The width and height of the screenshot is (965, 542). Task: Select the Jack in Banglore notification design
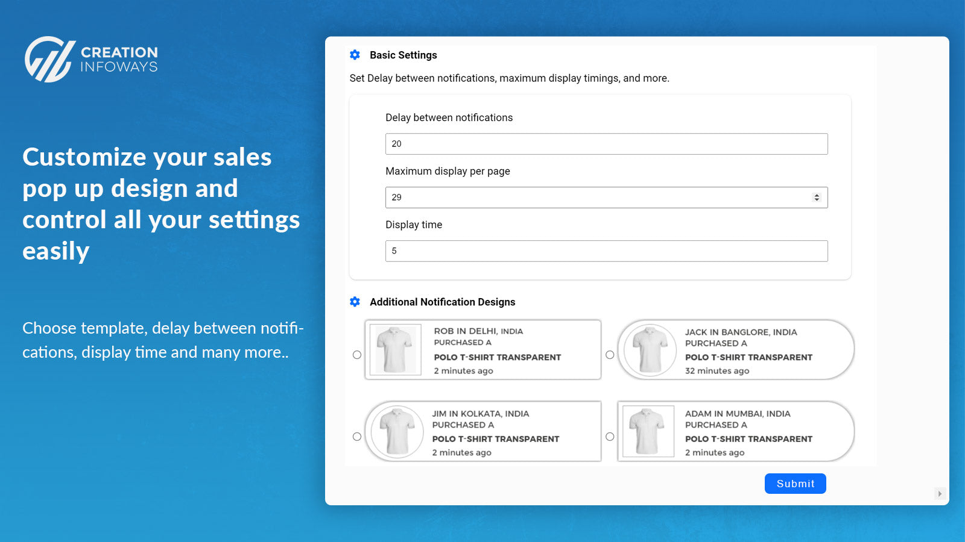[x=610, y=355]
